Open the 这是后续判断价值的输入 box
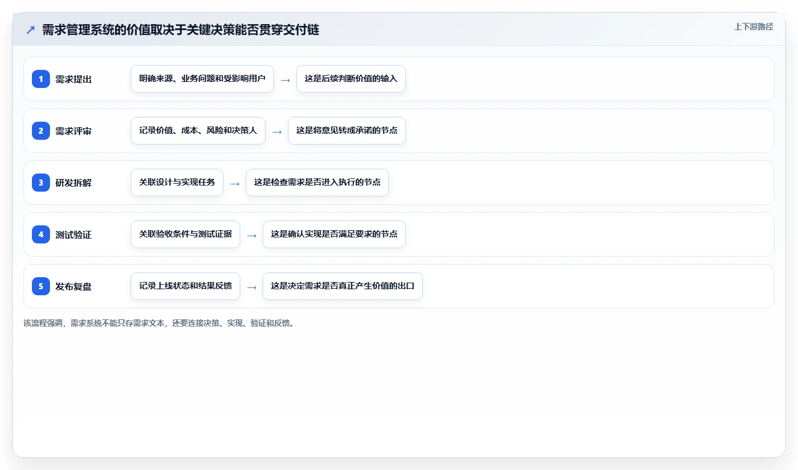Screen dimensions: 798x470 (x=351, y=79)
